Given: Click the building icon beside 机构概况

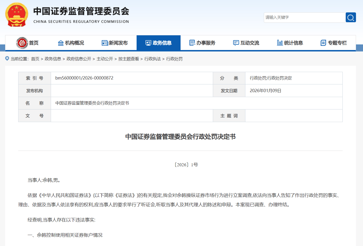Looking at the screenshot, I should pyautogui.click(x=61, y=43).
